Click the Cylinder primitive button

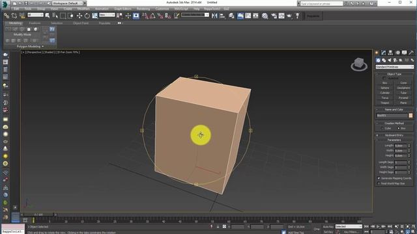[x=385, y=93]
